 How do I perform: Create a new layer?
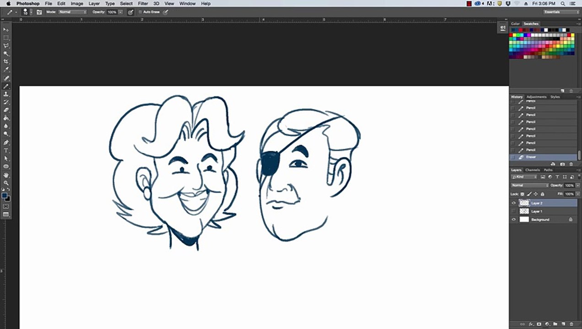coord(563,324)
